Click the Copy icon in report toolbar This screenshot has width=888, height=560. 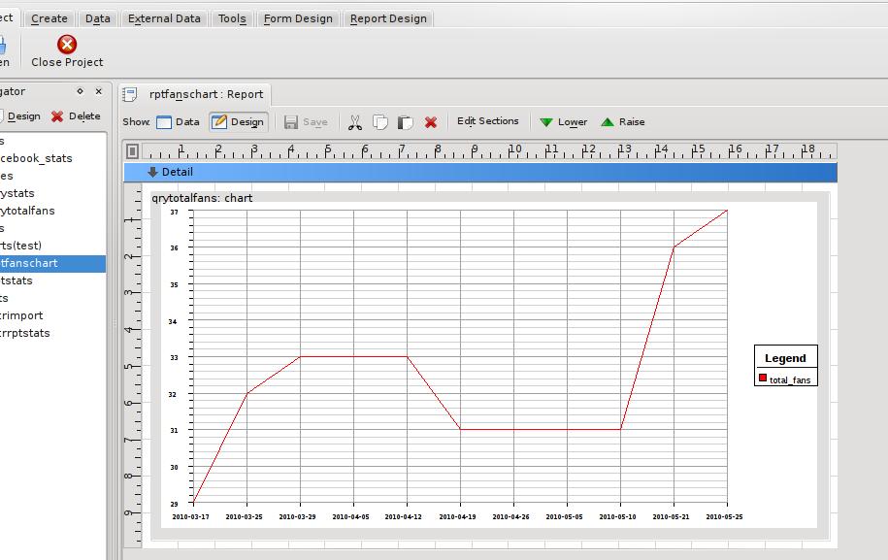tap(380, 122)
